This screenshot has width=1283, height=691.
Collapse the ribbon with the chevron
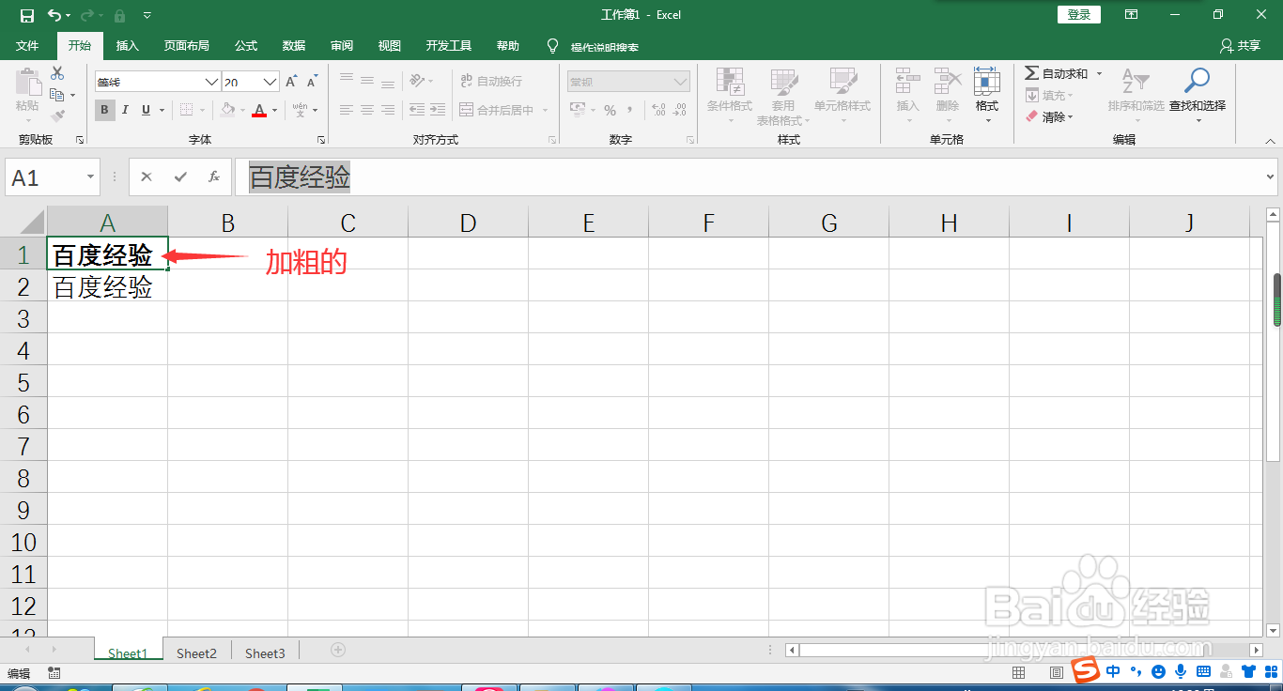pos(1270,140)
